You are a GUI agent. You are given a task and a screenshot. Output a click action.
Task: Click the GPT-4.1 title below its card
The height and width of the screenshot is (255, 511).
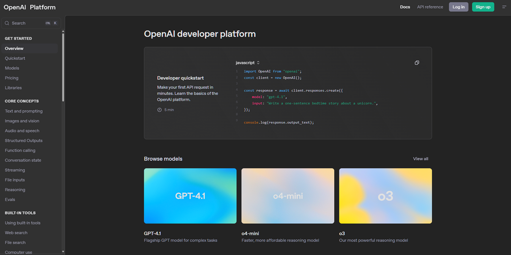[x=152, y=233]
